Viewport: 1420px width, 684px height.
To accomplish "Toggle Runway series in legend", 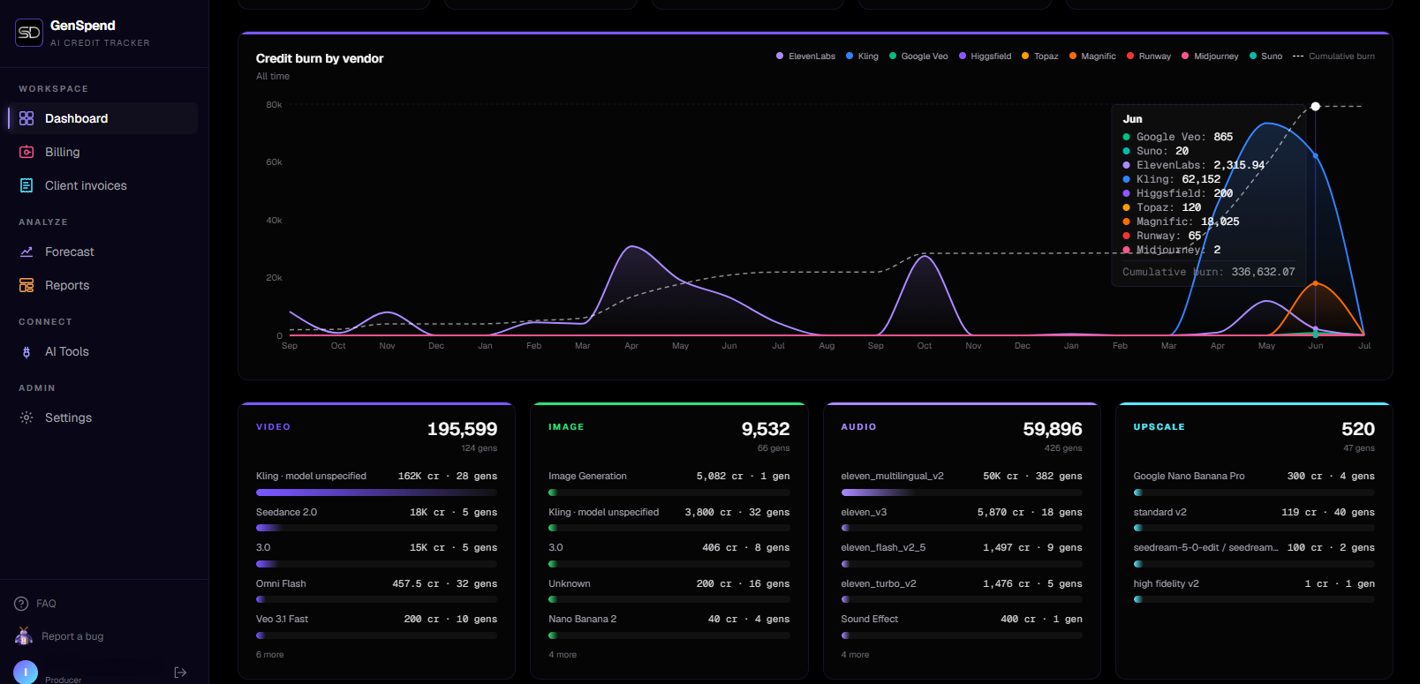I will [1149, 56].
